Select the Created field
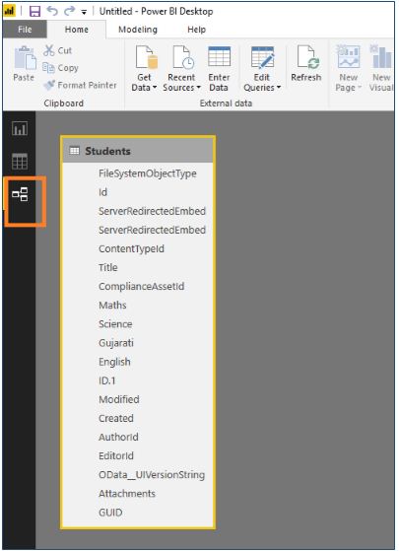Image resolution: width=399 pixels, height=551 pixels. tap(116, 418)
